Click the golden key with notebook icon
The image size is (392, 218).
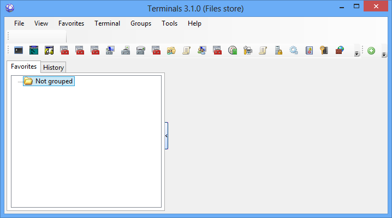pos(324,50)
